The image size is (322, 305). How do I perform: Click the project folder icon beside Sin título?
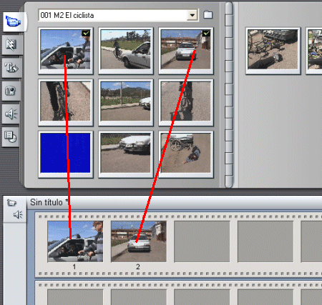pos(11,203)
